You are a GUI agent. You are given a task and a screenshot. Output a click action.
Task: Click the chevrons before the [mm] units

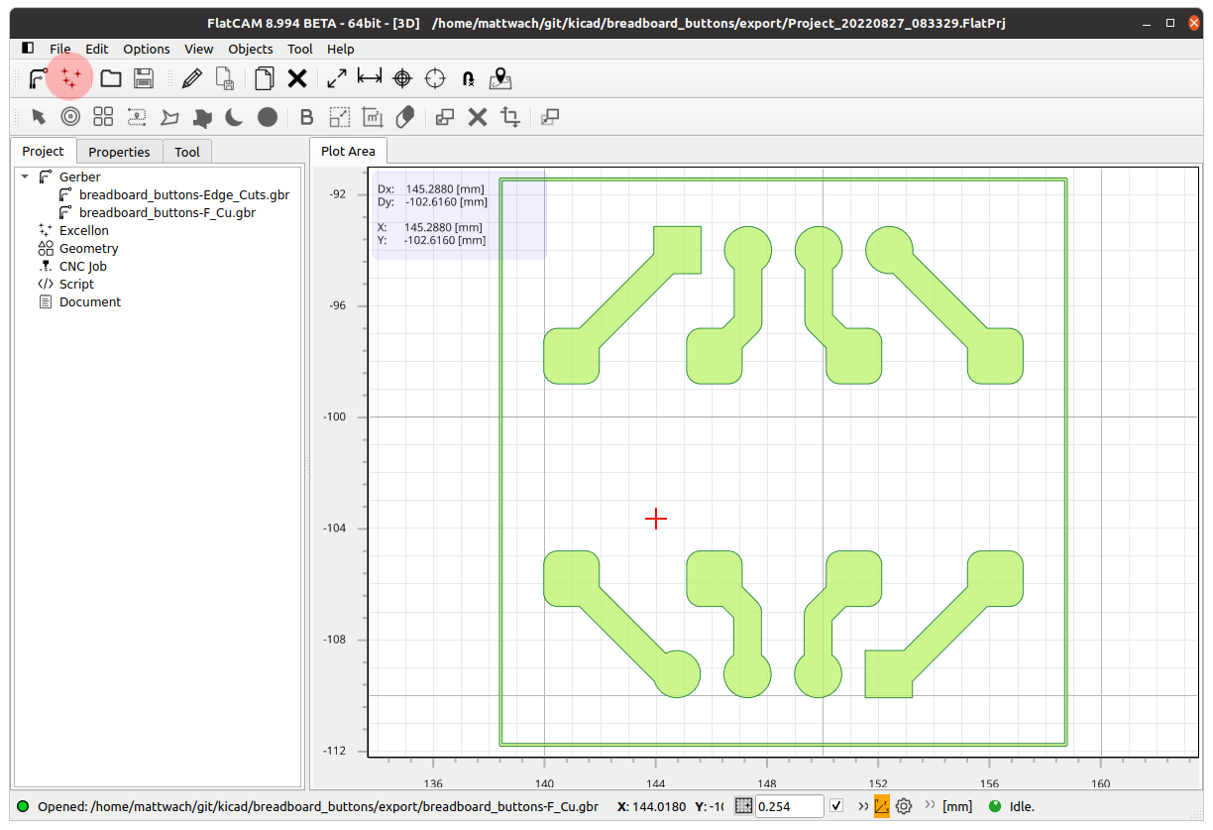pyautogui.click(x=930, y=806)
